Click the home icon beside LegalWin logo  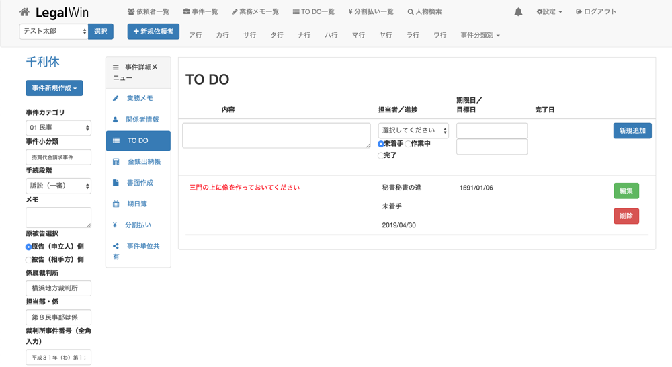(24, 12)
